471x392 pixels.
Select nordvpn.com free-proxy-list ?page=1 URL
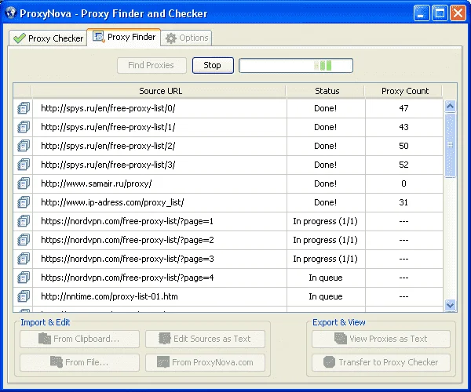coord(127,221)
